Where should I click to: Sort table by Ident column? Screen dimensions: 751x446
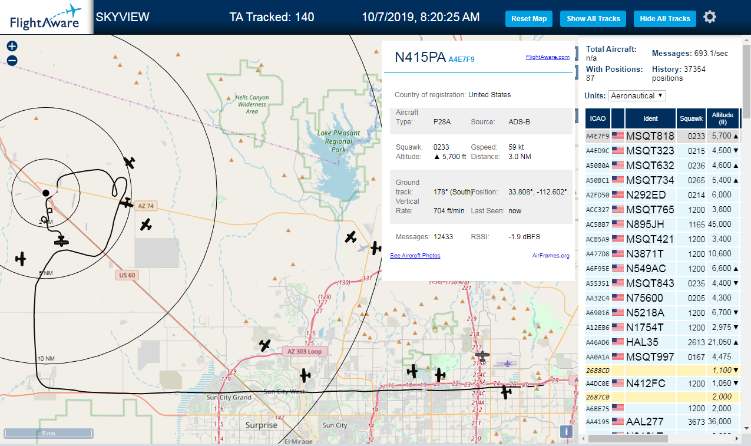pos(650,118)
